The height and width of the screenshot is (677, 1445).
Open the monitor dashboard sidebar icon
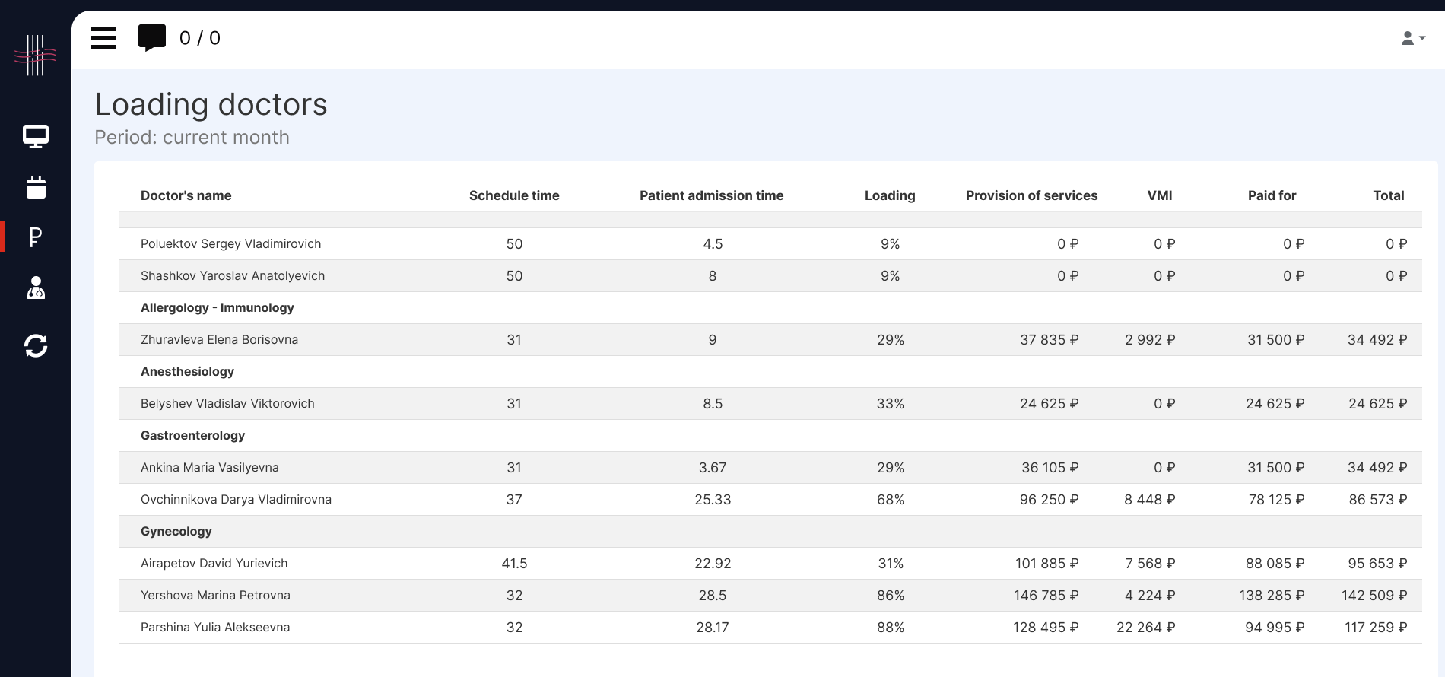pyautogui.click(x=36, y=136)
